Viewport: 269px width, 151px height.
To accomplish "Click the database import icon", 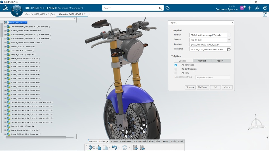I will [x=142, y=147].
